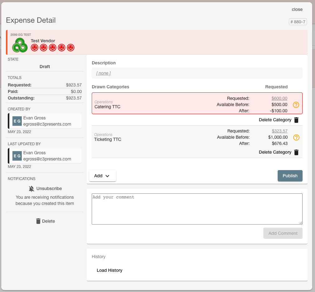Click the fifth red sad face rating icon

(x=71, y=48)
